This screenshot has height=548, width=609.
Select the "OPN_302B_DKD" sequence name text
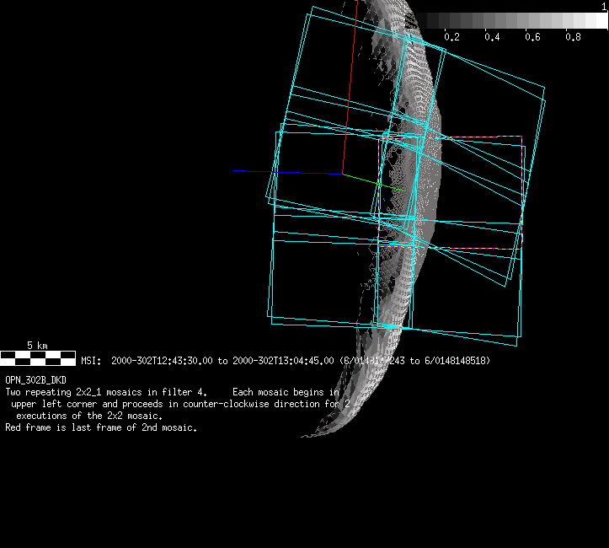[x=35, y=380]
